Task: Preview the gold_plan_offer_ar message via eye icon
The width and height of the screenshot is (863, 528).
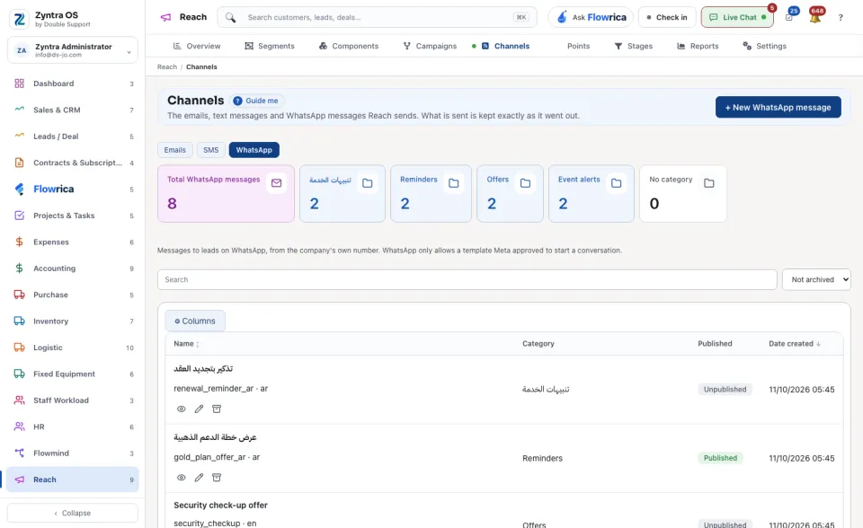Action: coord(181,478)
